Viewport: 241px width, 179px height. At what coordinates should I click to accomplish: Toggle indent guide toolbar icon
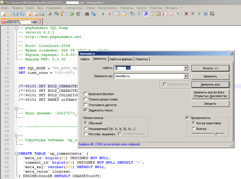(x=146, y=14)
